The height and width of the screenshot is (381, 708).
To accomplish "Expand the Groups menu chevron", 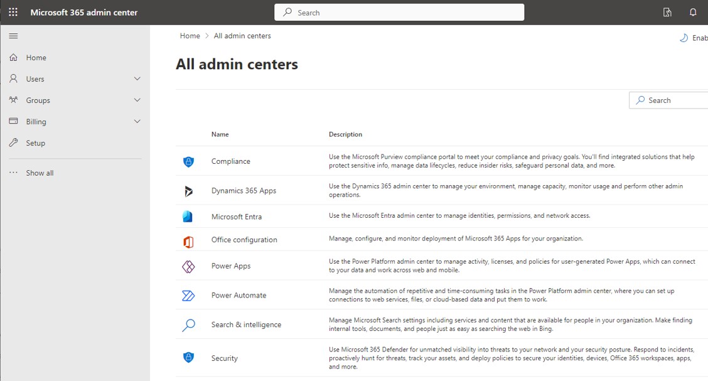I will 137,100.
